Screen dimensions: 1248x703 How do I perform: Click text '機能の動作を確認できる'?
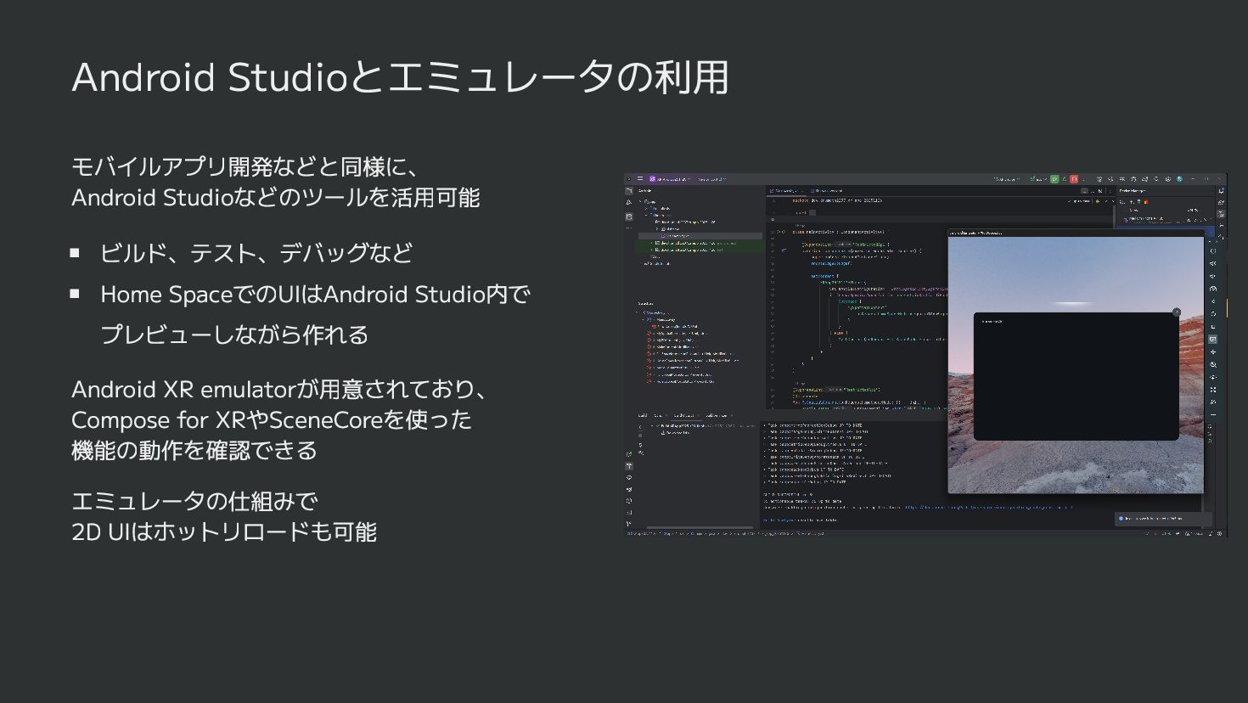[x=194, y=450]
